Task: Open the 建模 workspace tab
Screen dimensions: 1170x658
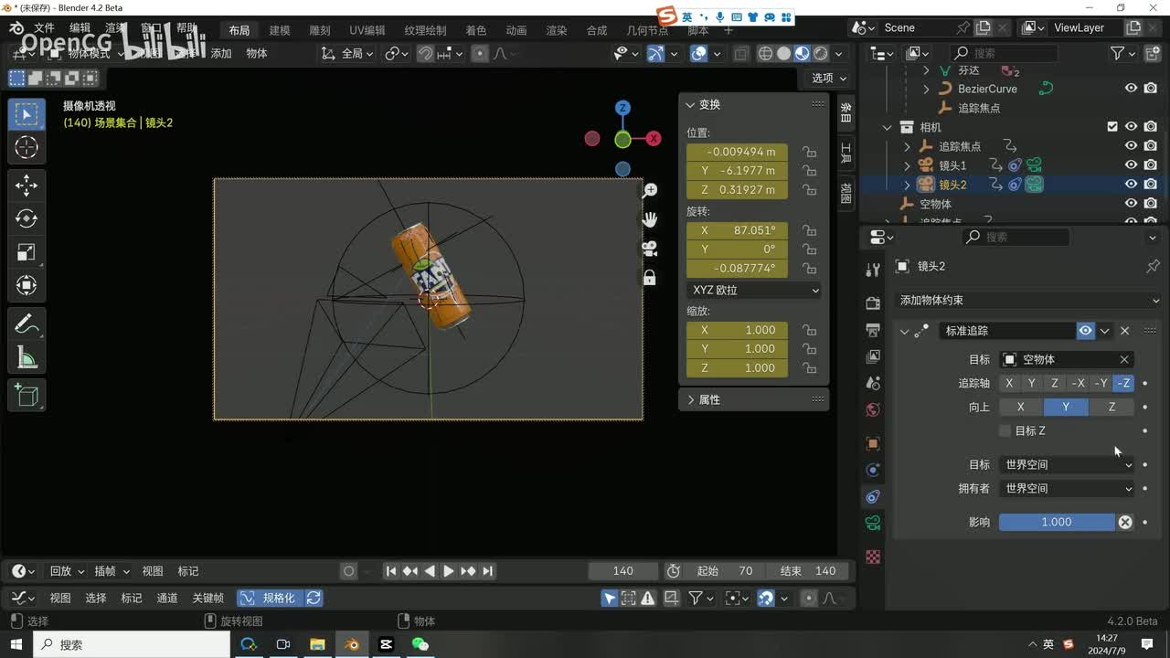Action: pos(279,30)
